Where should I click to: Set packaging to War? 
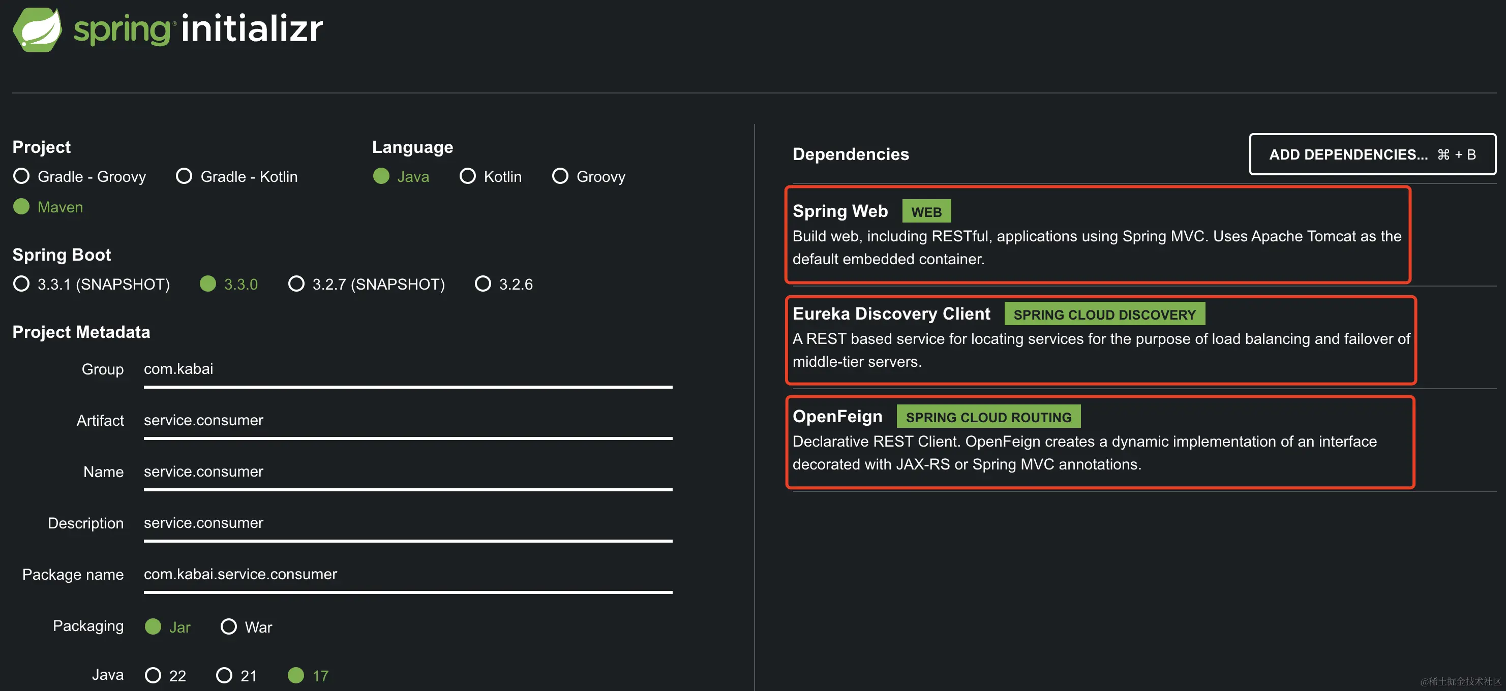click(229, 627)
